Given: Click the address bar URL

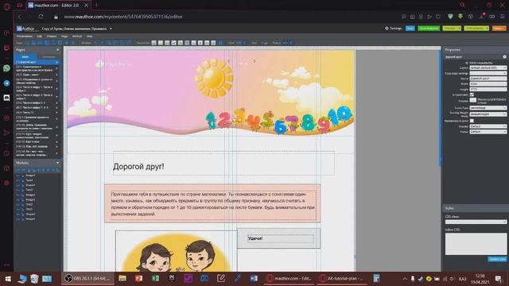Looking at the screenshot, I should coord(123,17).
